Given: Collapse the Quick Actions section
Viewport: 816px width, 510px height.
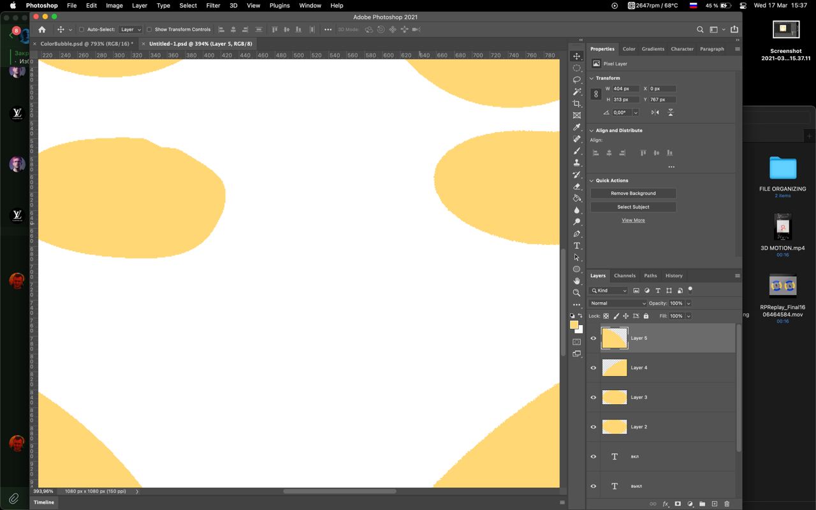Looking at the screenshot, I should pos(592,180).
